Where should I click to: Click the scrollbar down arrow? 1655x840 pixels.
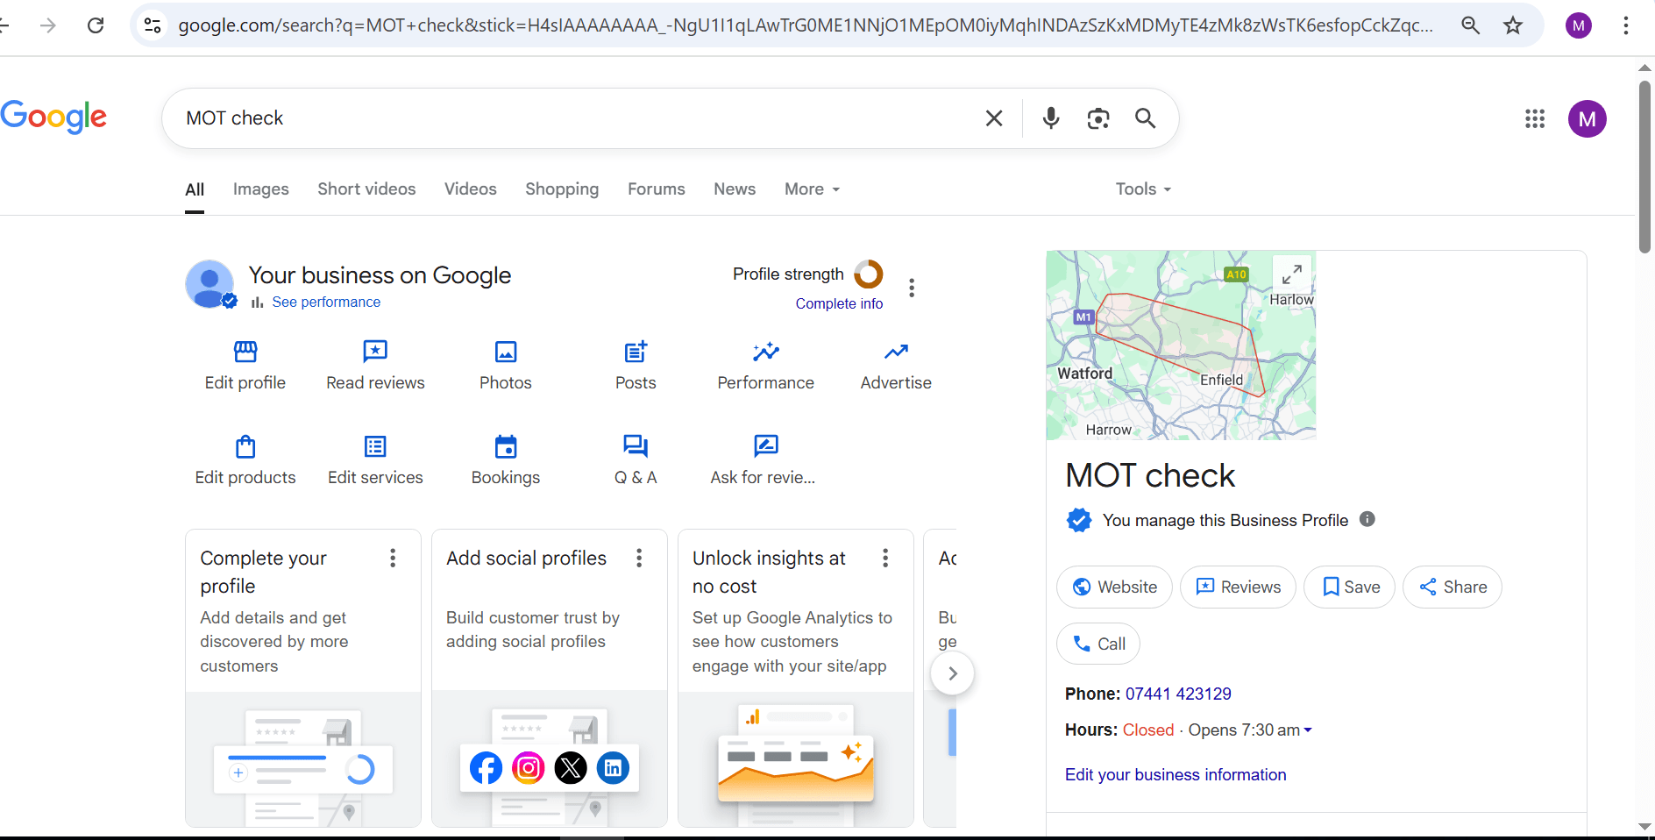1645,826
